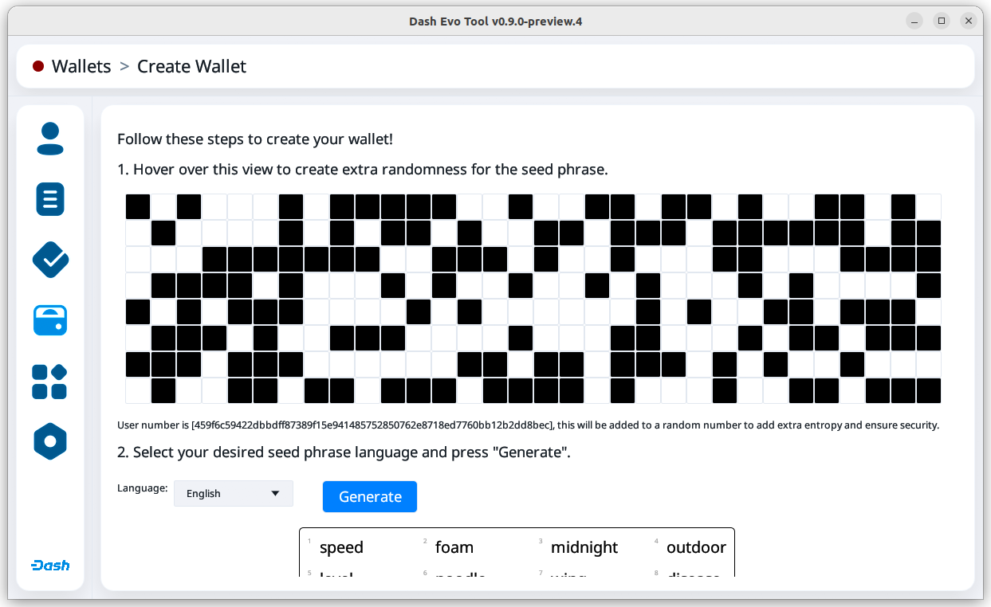The width and height of the screenshot is (991, 607).
Task: Click the Create Wallet breadcrumb label
Action: [x=191, y=67]
